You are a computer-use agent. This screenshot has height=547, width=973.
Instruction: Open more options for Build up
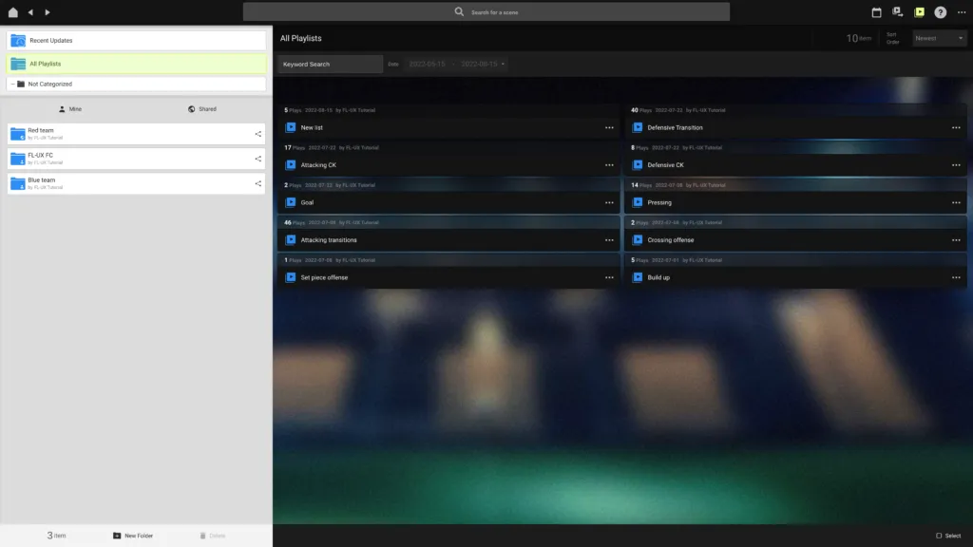click(x=956, y=277)
